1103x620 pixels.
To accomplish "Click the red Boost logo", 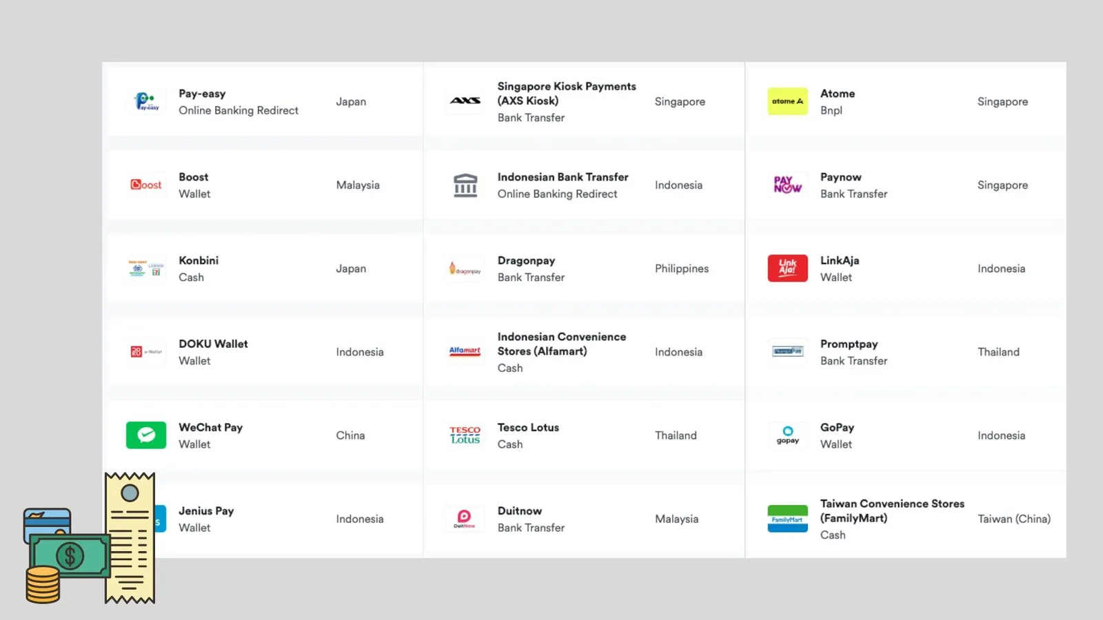I will coord(146,185).
